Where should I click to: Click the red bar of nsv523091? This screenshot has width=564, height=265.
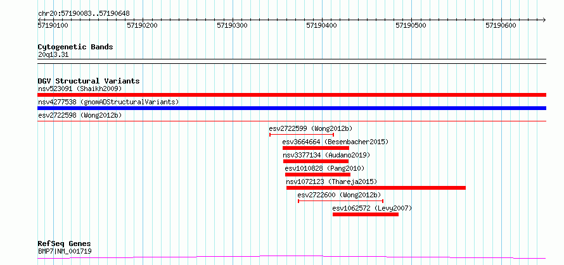pyautogui.click(x=292, y=95)
